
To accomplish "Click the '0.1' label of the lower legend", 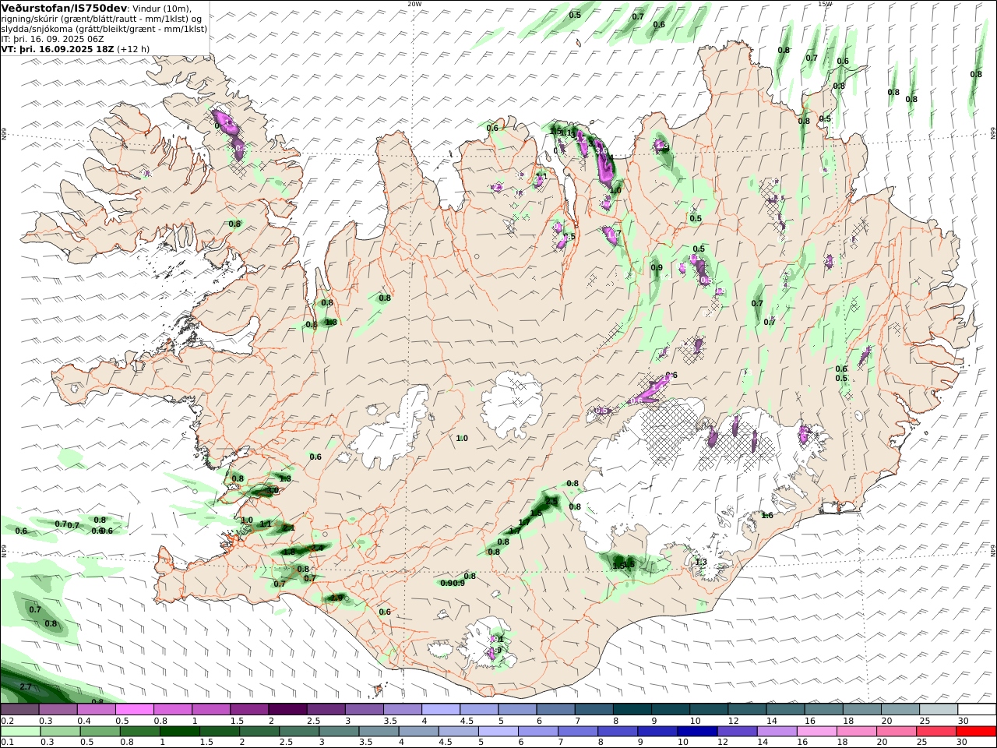I will [6, 742].
